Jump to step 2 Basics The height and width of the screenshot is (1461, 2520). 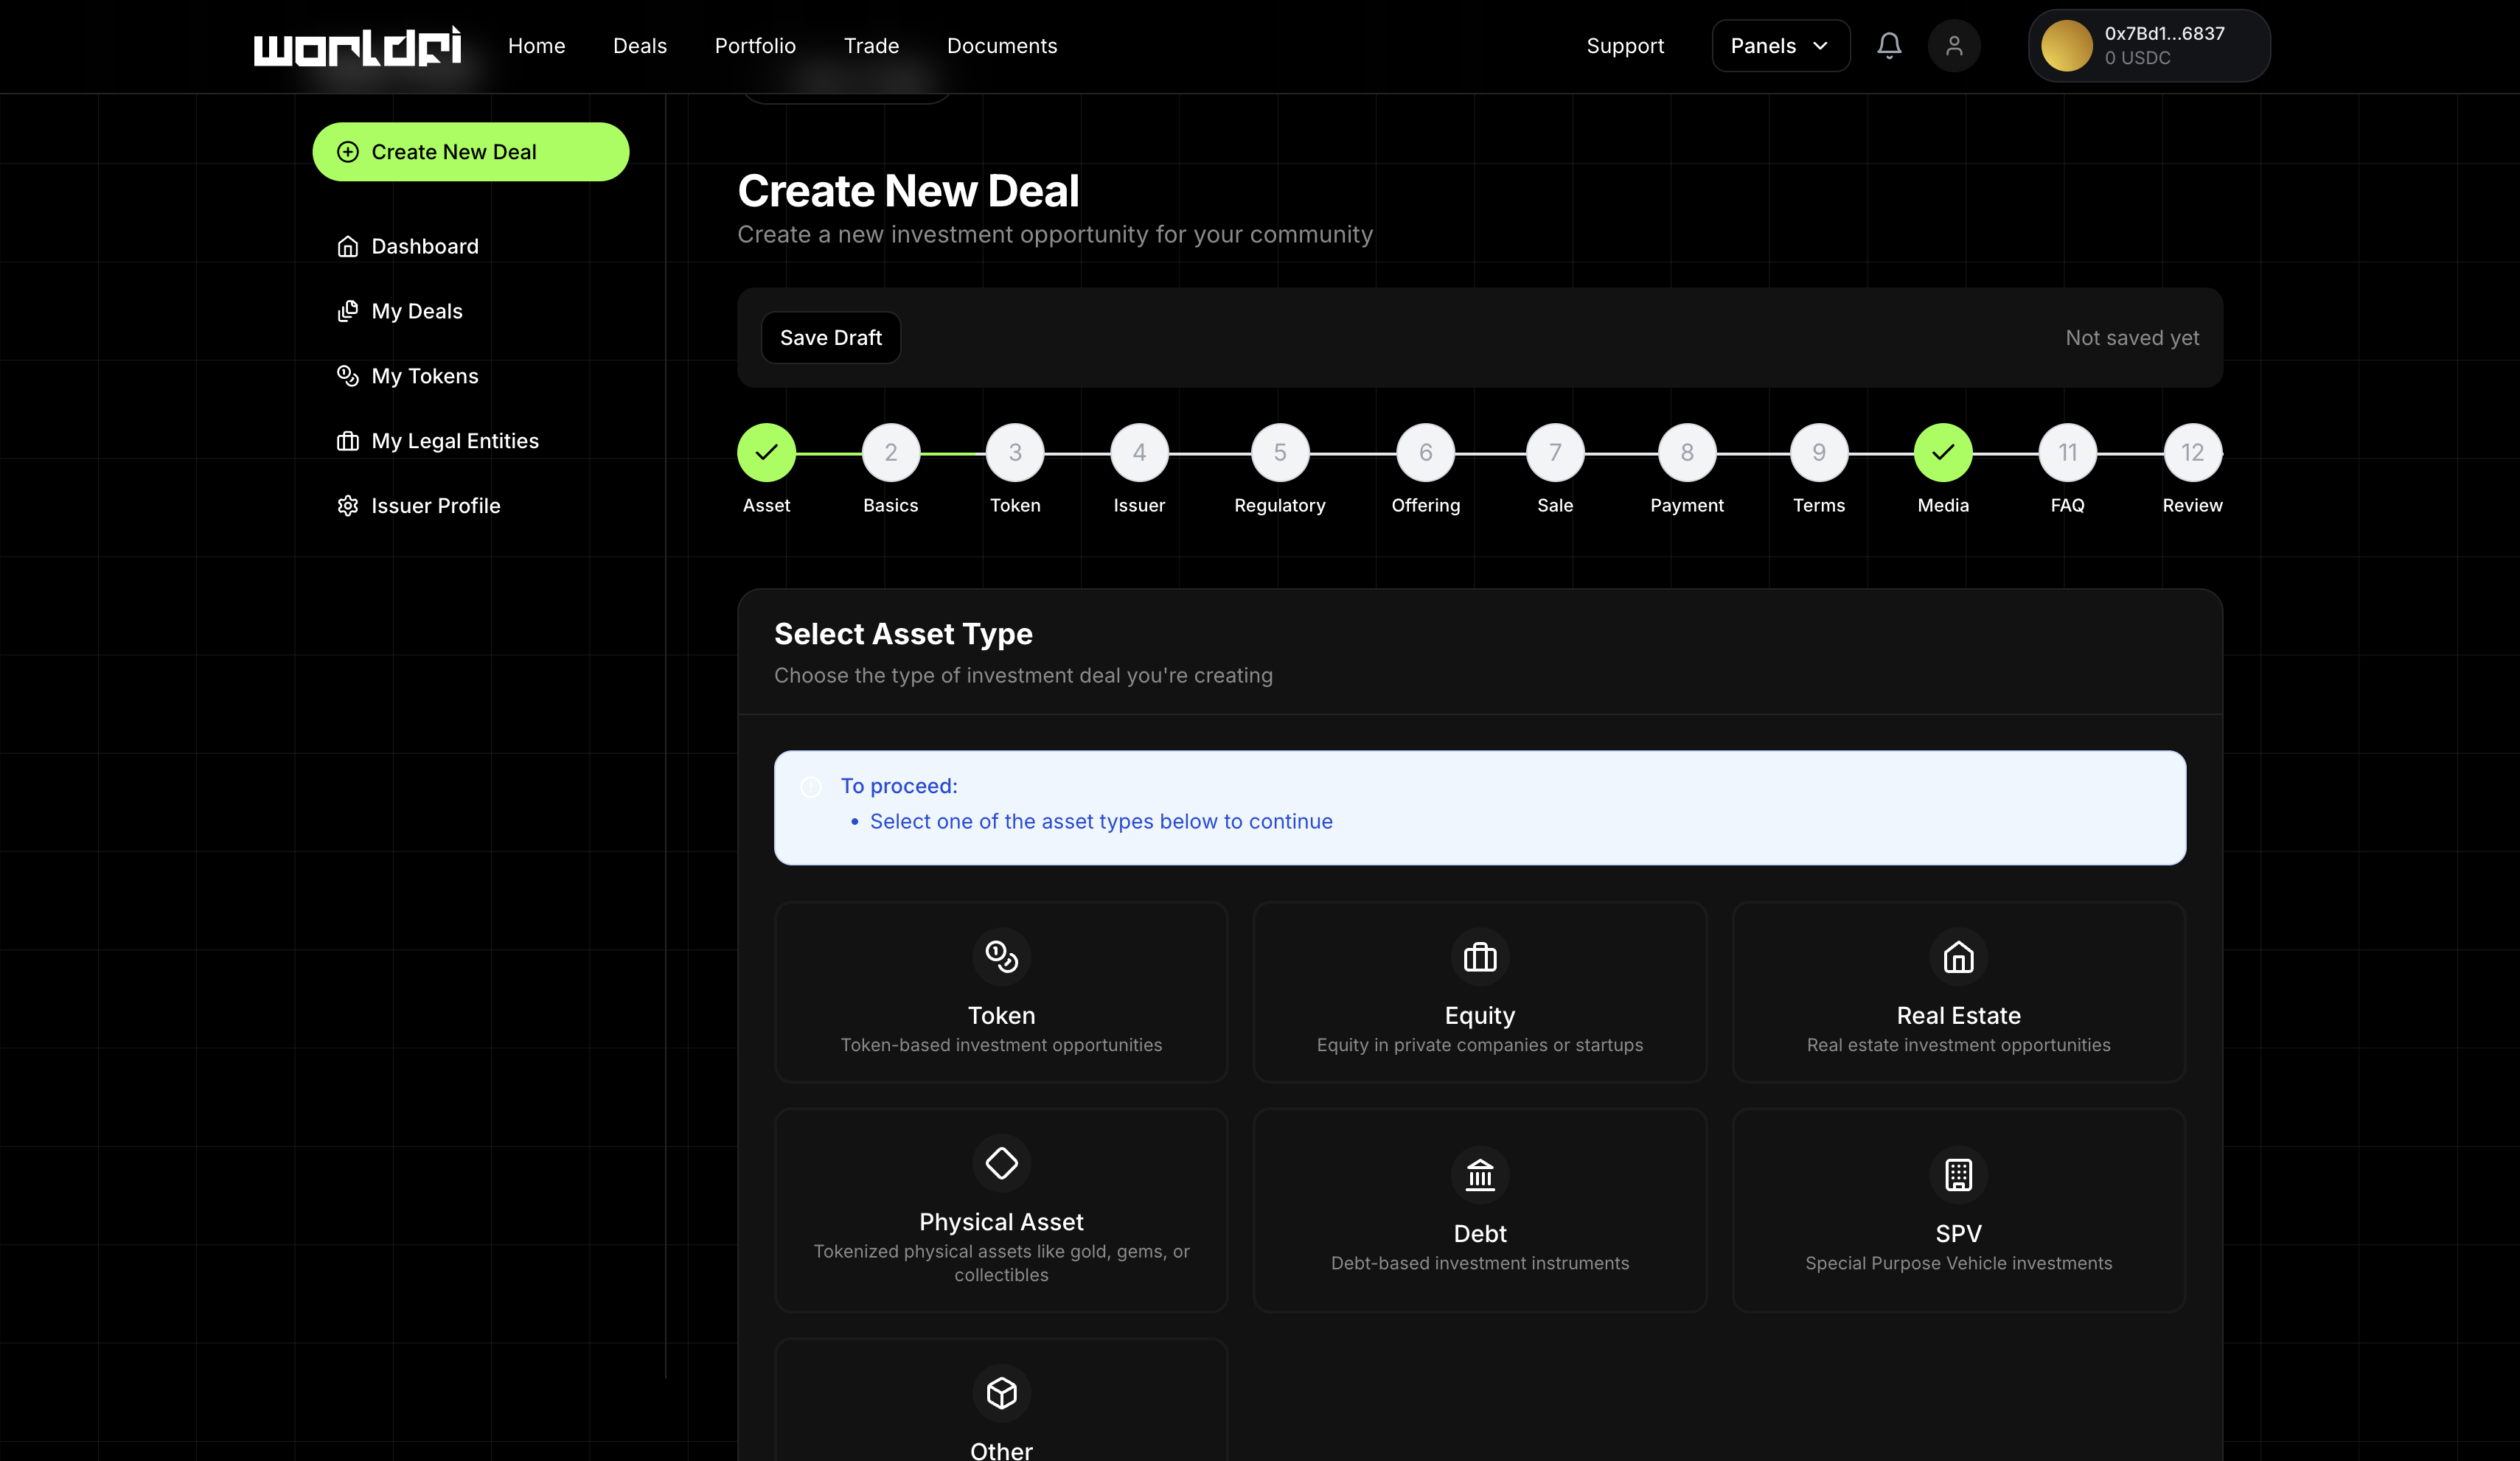coord(890,453)
